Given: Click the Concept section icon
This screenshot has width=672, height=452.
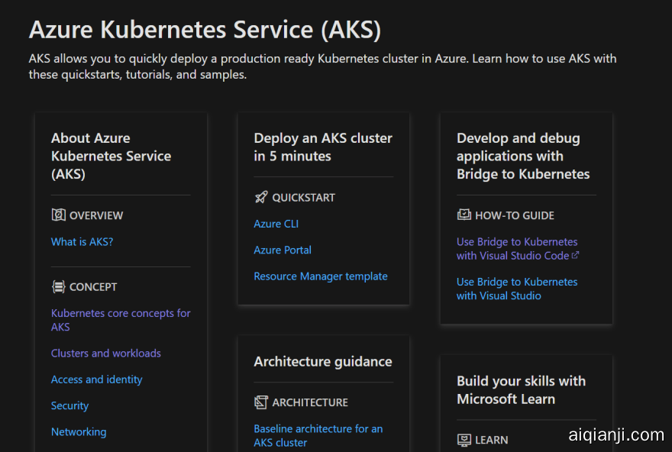Looking at the screenshot, I should click(x=58, y=287).
